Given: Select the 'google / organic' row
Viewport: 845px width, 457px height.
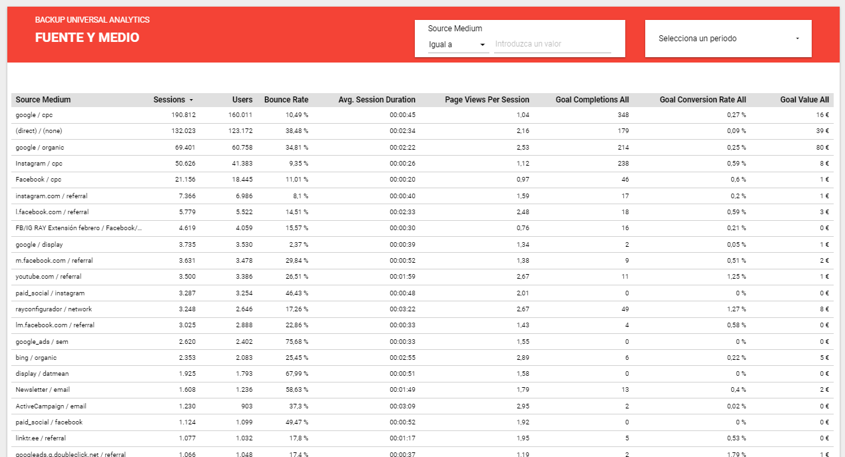Looking at the screenshot, I should pos(422,147).
